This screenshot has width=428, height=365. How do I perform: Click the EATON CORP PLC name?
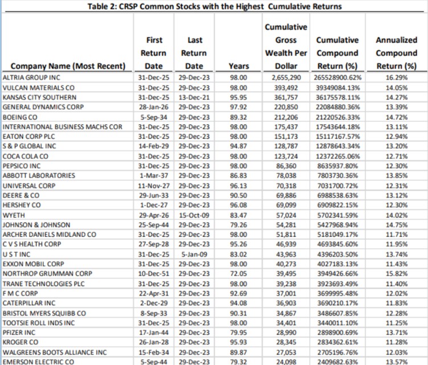28,137
